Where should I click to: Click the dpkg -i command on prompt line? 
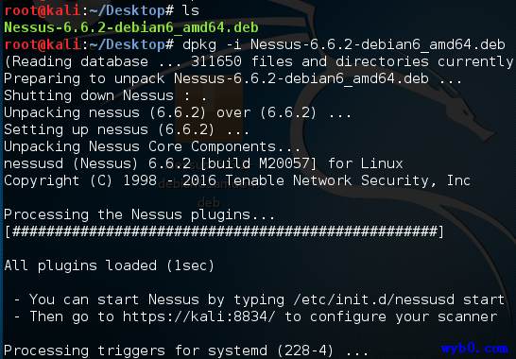pos(344,44)
